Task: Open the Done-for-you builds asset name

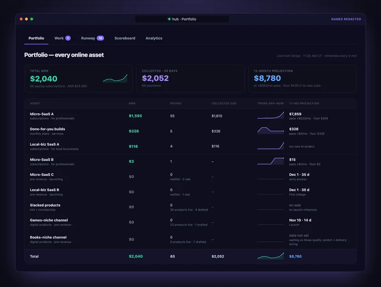Action: (x=47, y=129)
